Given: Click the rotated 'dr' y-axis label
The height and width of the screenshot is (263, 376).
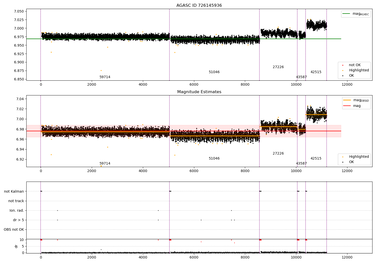Looking at the screenshot, I should tap(16, 246).
